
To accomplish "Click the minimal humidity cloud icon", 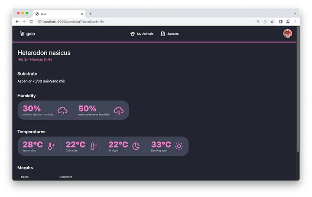I will [x=62, y=111].
